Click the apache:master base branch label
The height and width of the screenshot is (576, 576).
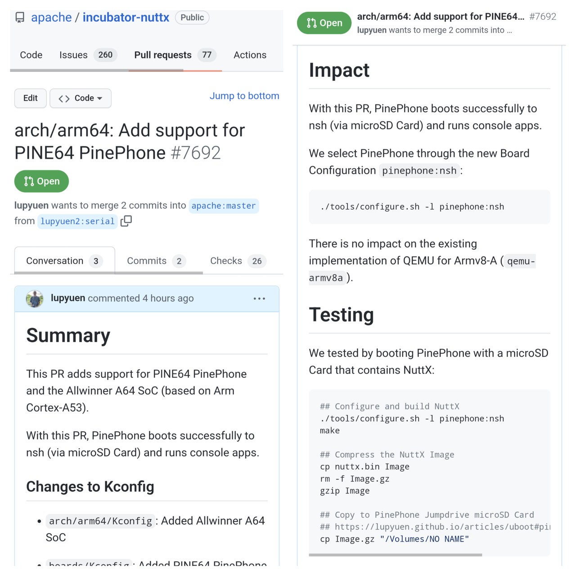pos(224,206)
